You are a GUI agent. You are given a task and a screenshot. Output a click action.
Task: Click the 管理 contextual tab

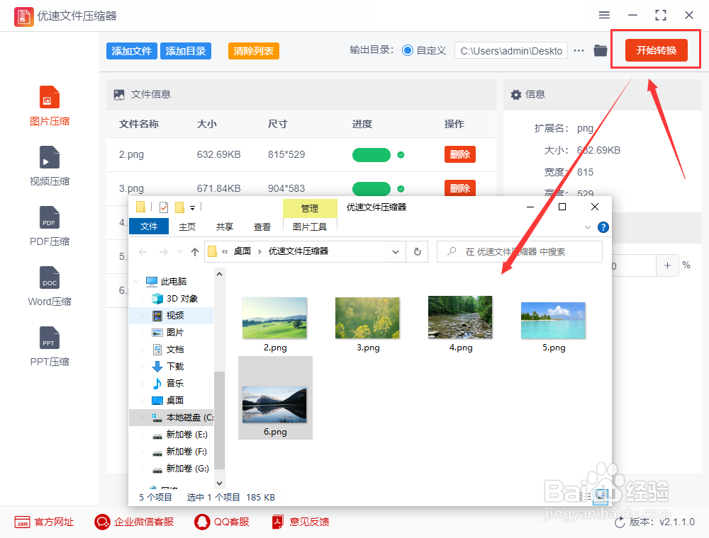[x=310, y=208]
